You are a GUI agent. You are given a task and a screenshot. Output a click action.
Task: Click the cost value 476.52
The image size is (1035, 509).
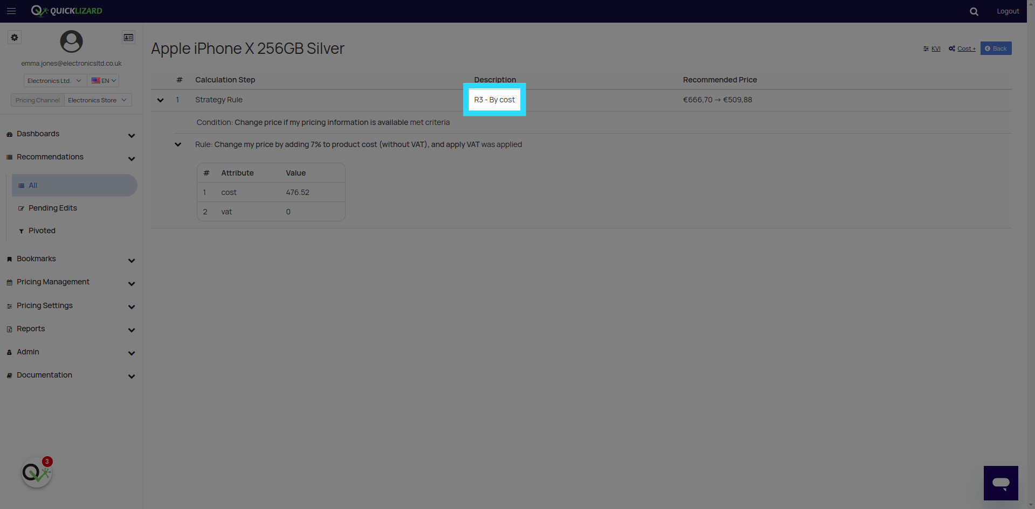point(298,192)
